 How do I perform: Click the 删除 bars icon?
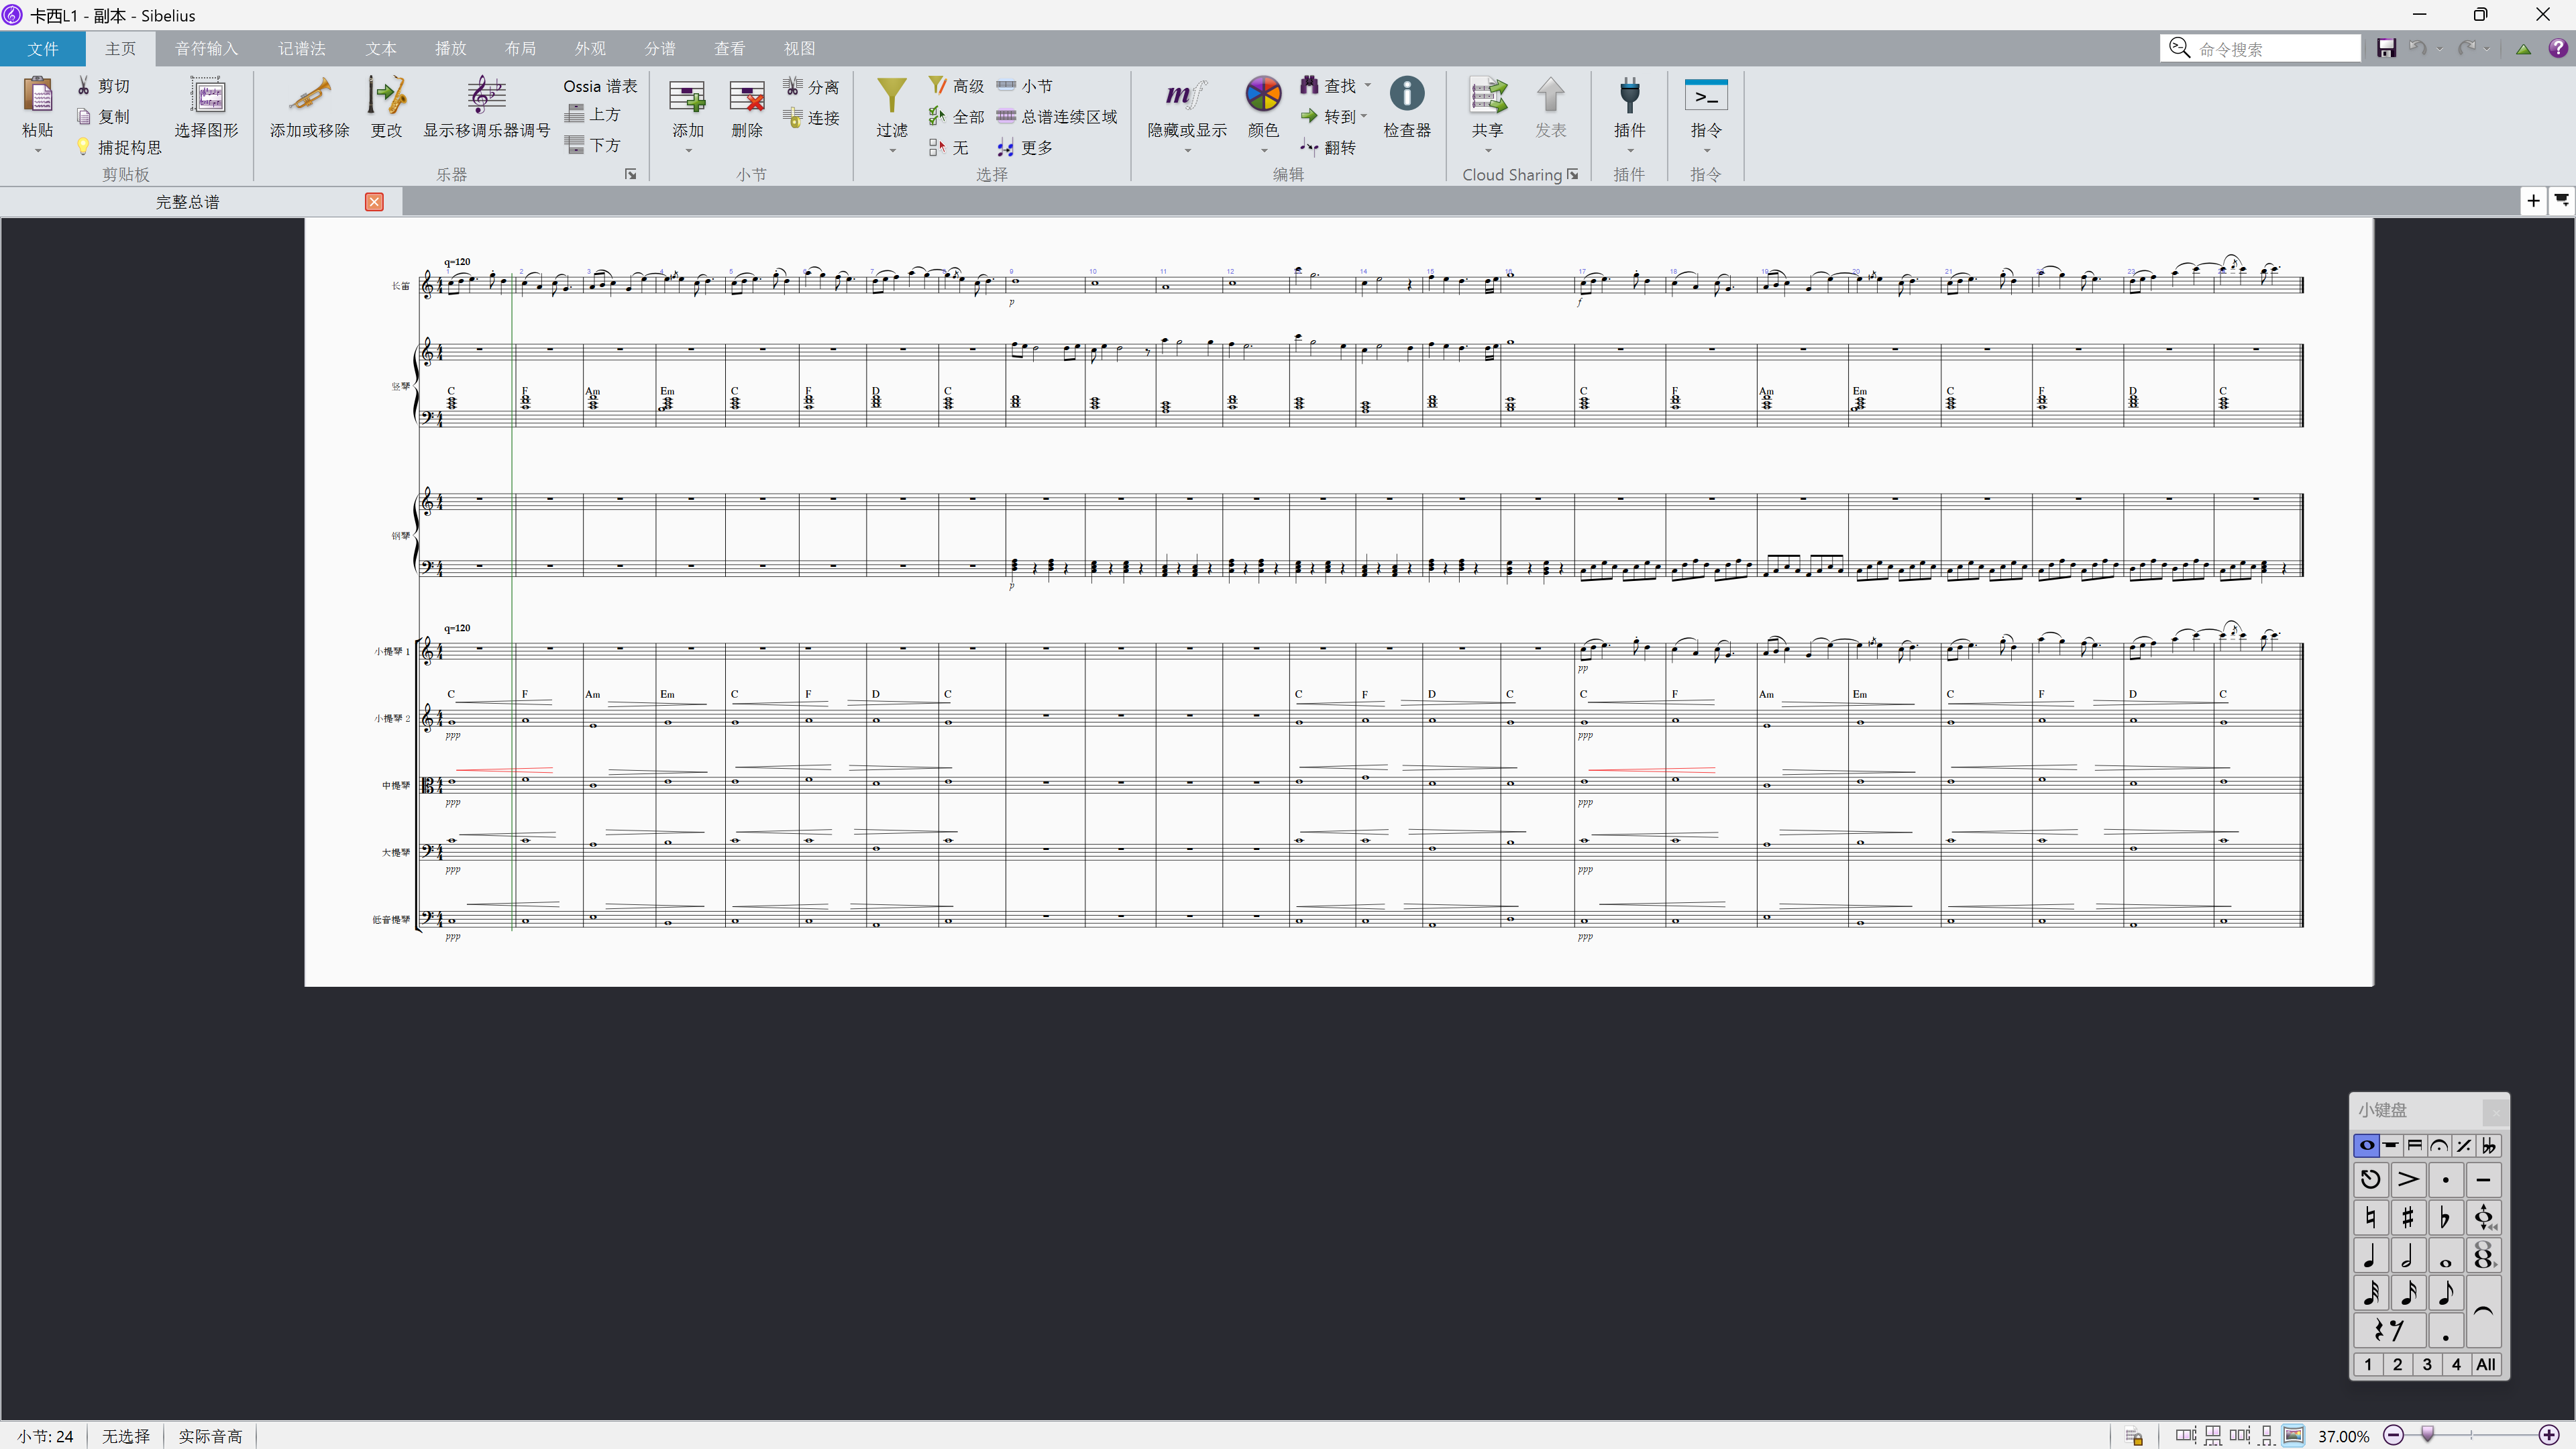746,97
